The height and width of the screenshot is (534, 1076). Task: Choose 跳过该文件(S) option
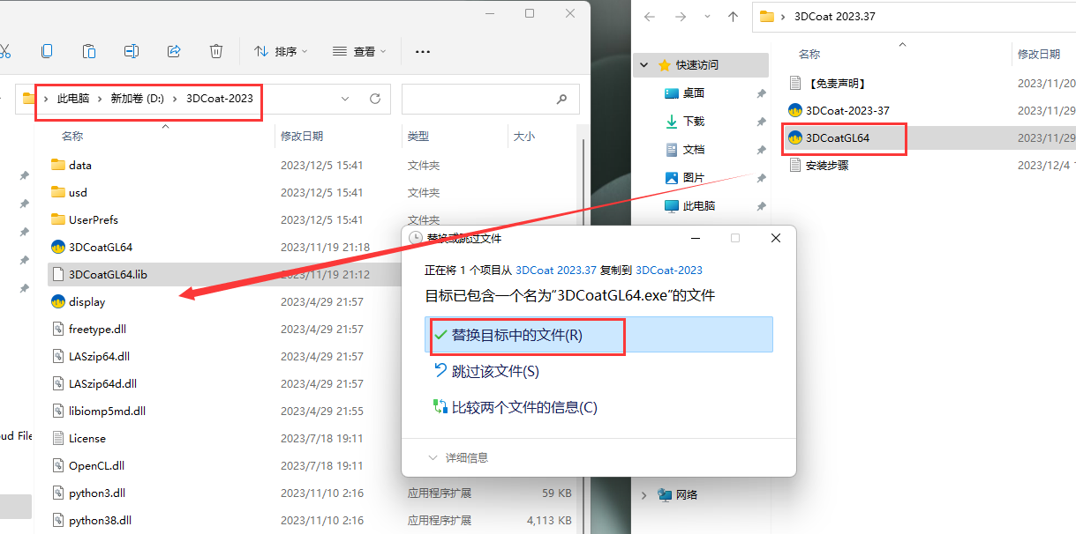click(x=494, y=372)
